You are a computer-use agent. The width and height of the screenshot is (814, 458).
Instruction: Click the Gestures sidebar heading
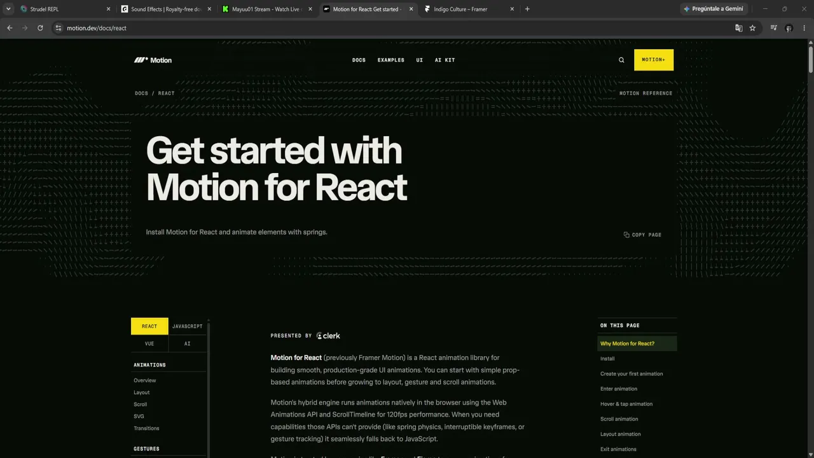(x=146, y=449)
